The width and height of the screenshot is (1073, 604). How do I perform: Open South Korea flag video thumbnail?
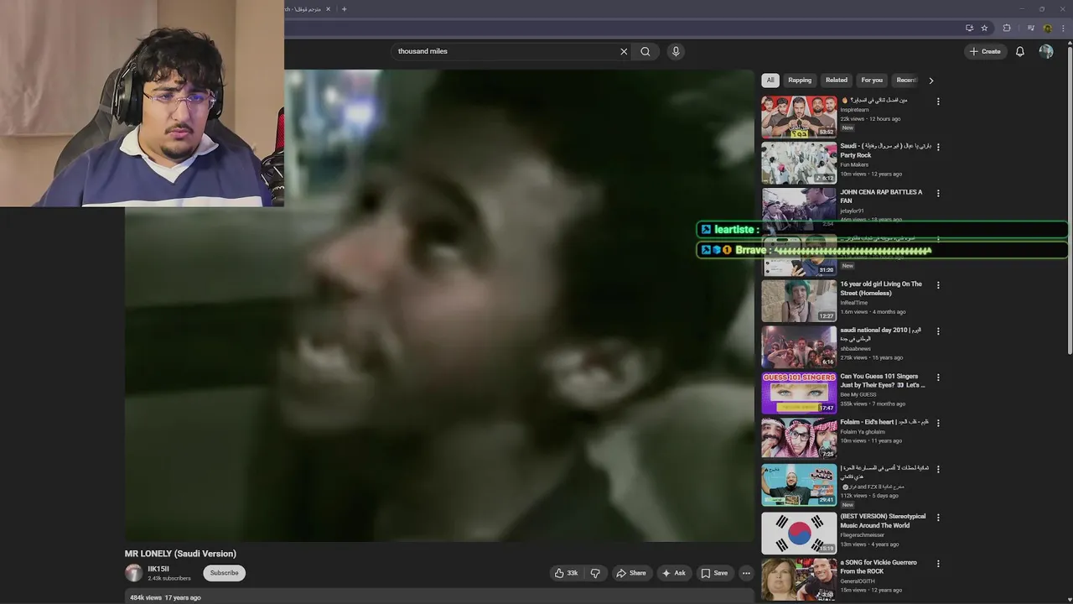point(799,533)
